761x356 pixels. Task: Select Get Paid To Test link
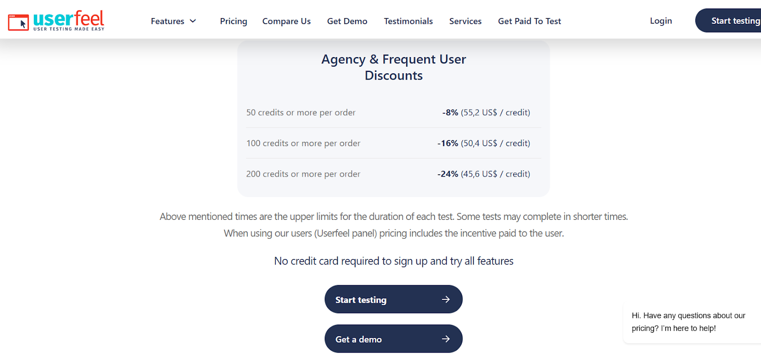(x=529, y=21)
